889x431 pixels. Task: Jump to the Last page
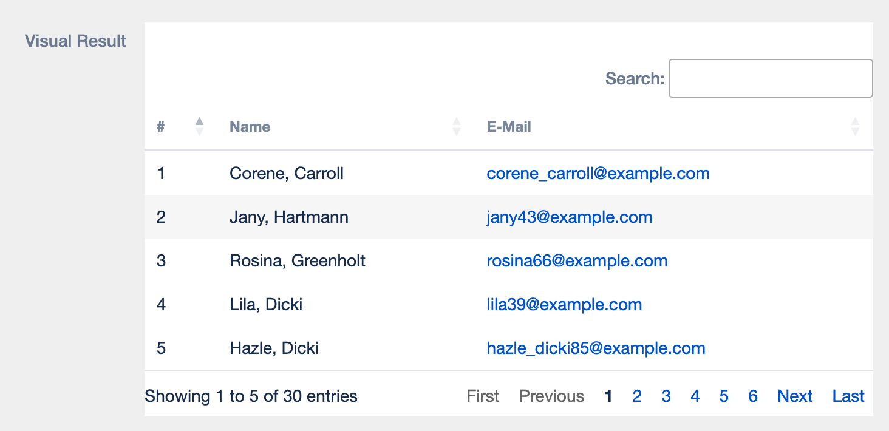(x=848, y=396)
